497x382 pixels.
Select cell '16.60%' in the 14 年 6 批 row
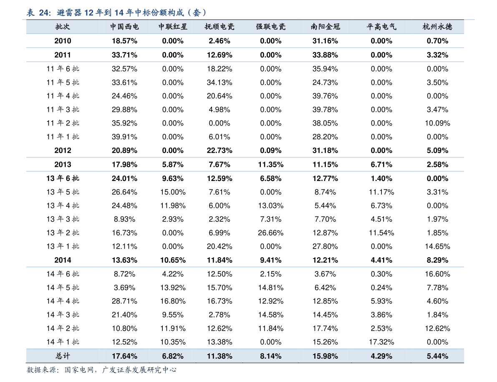point(437,274)
